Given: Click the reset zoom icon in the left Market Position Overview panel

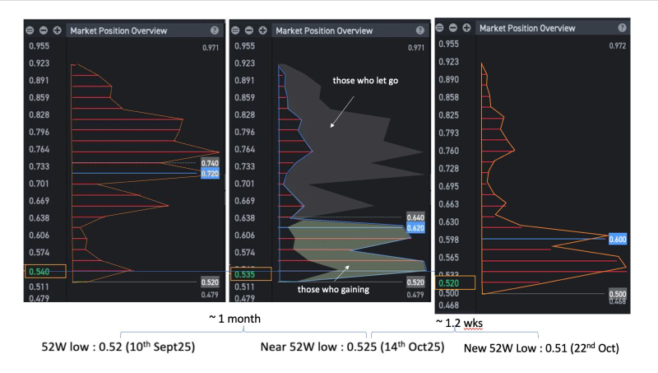Looking at the screenshot, I should [x=30, y=30].
